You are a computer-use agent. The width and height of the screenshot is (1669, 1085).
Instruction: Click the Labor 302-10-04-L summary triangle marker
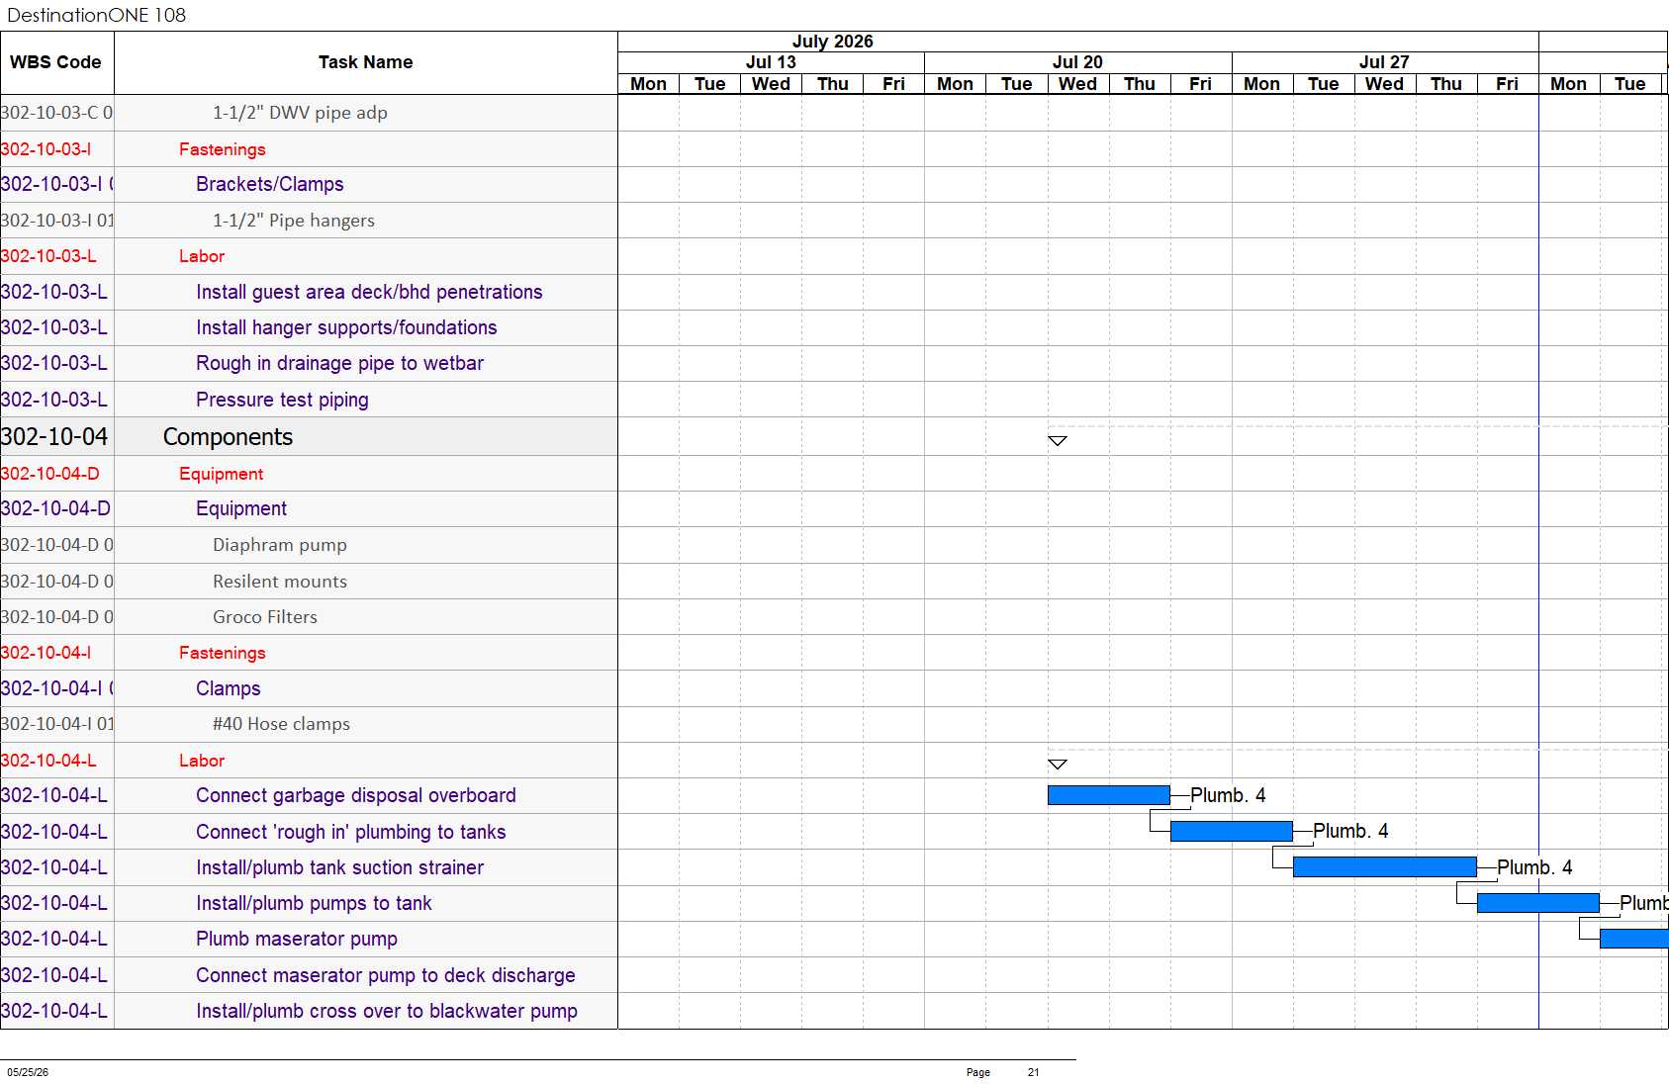[x=1058, y=764]
